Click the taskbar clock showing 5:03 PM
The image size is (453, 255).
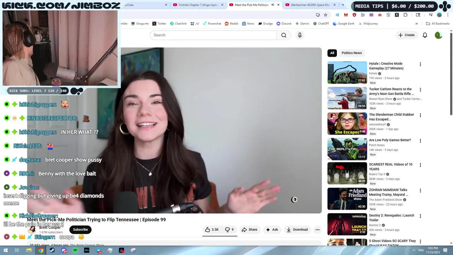point(433,250)
